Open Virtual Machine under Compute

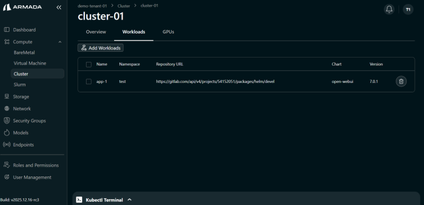(30, 63)
